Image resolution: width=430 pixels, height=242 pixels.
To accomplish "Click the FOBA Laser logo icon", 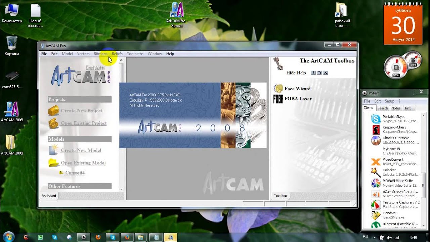I will tap(278, 99).
